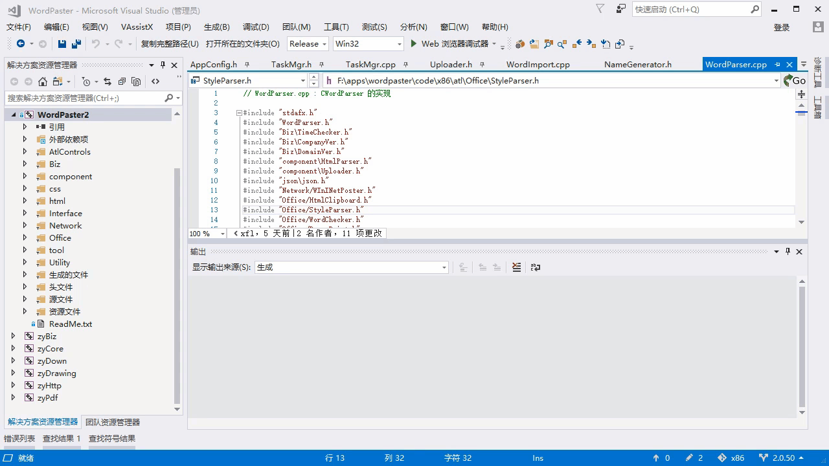Click the Save All icon

76,44
